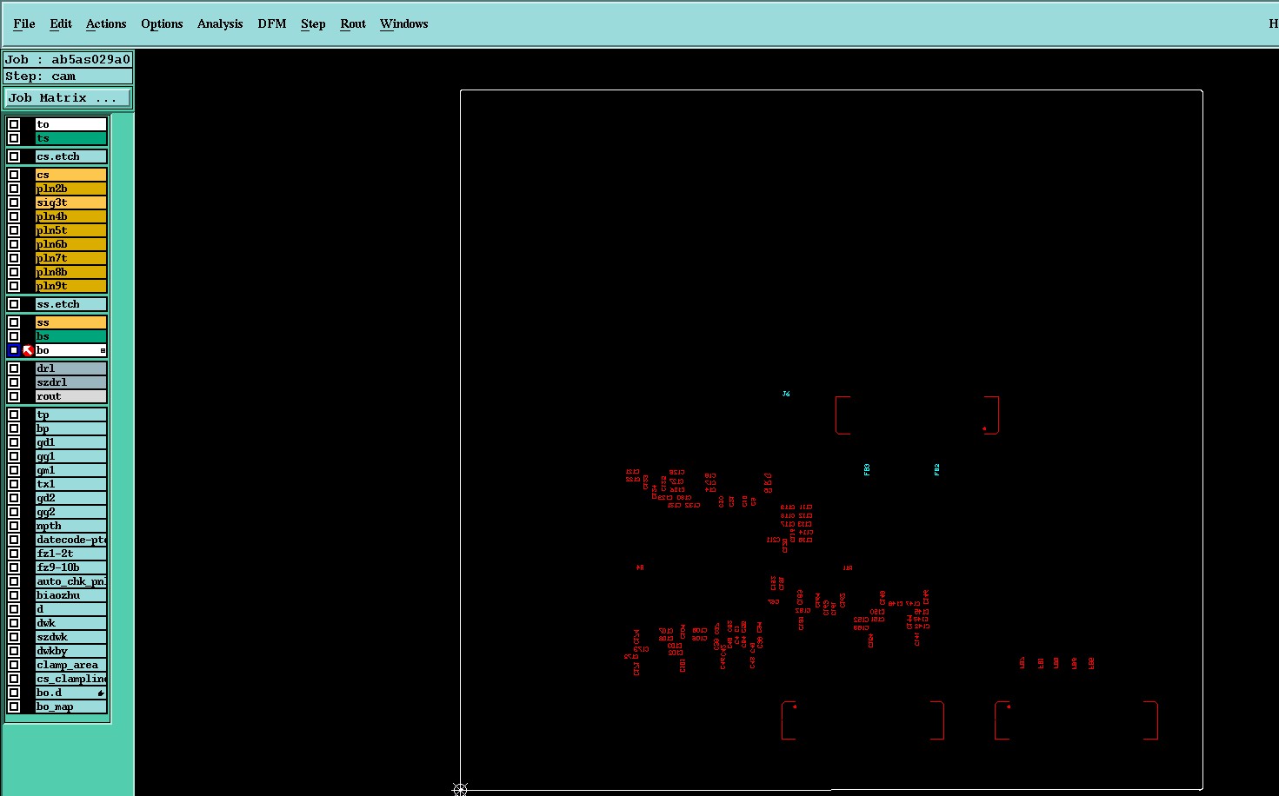Screen dimensions: 1279x796
Task: Enable display of cs.etch layer
Action: [x=14, y=156]
